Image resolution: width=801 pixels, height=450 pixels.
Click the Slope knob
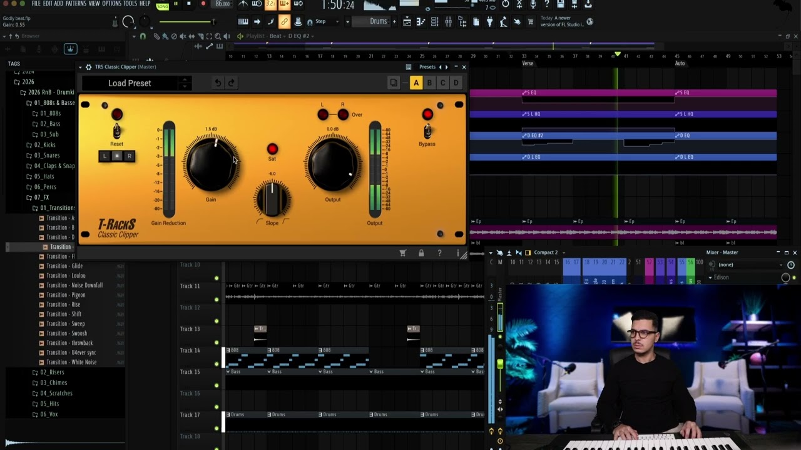(x=272, y=199)
